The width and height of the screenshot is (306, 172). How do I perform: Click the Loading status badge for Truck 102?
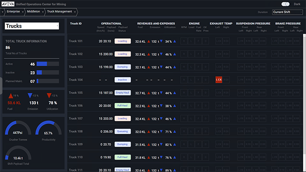coord(123,54)
